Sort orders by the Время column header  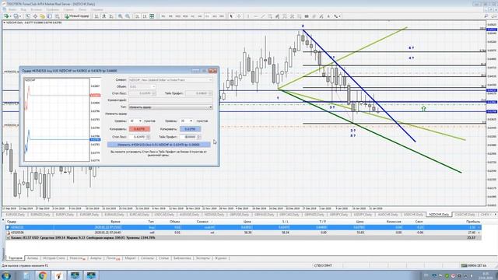[x=116, y=222]
